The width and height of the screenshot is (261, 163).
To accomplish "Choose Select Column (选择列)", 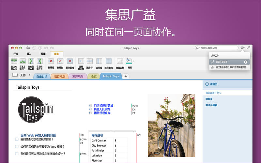I will (99, 64).
